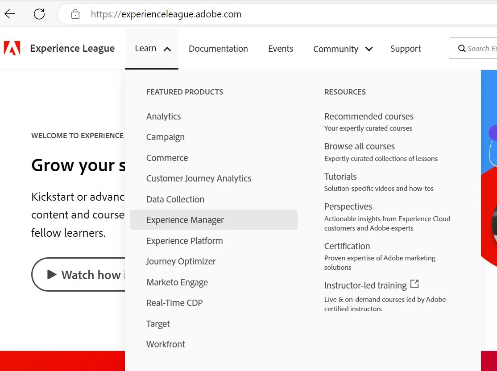The height and width of the screenshot is (371, 497).
Task: Select Commerce from featured products
Action: click(167, 158)
